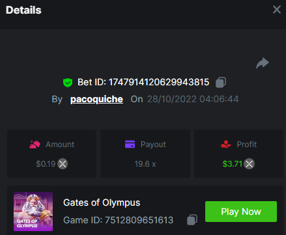Click the $0.19 amount value
Viewport: 286px width, 235px height.
point(46,164)
